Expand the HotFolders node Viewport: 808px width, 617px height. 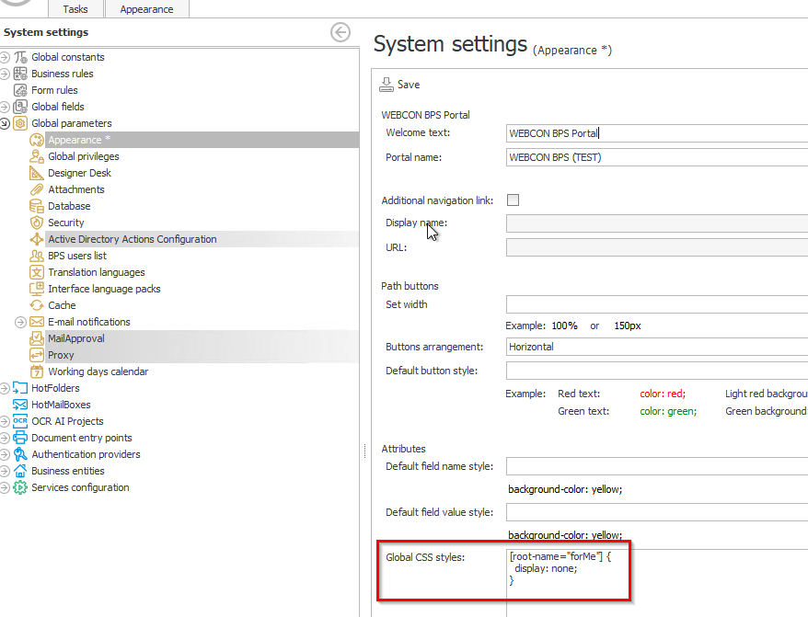(x=5, y=388)
